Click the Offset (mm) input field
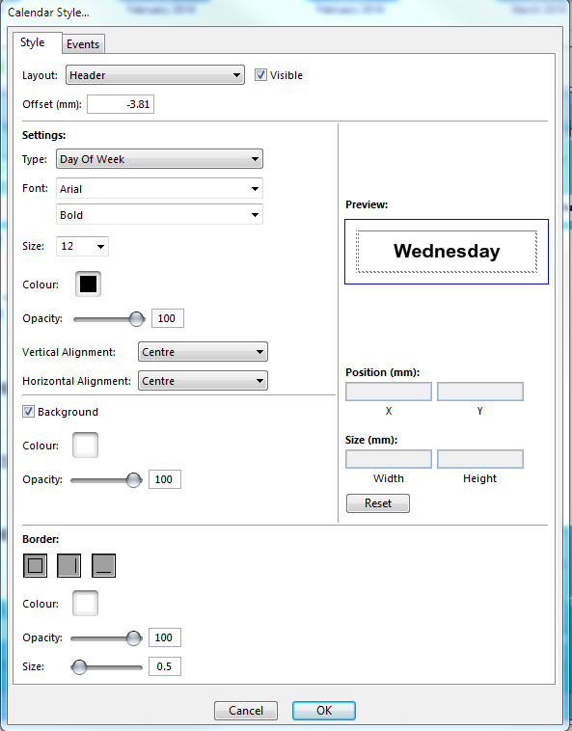This screenshot has width=572, height=731. [x=121, y=104]
